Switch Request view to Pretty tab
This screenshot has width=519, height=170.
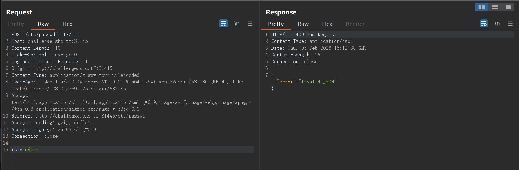click(x=16, y=24)
